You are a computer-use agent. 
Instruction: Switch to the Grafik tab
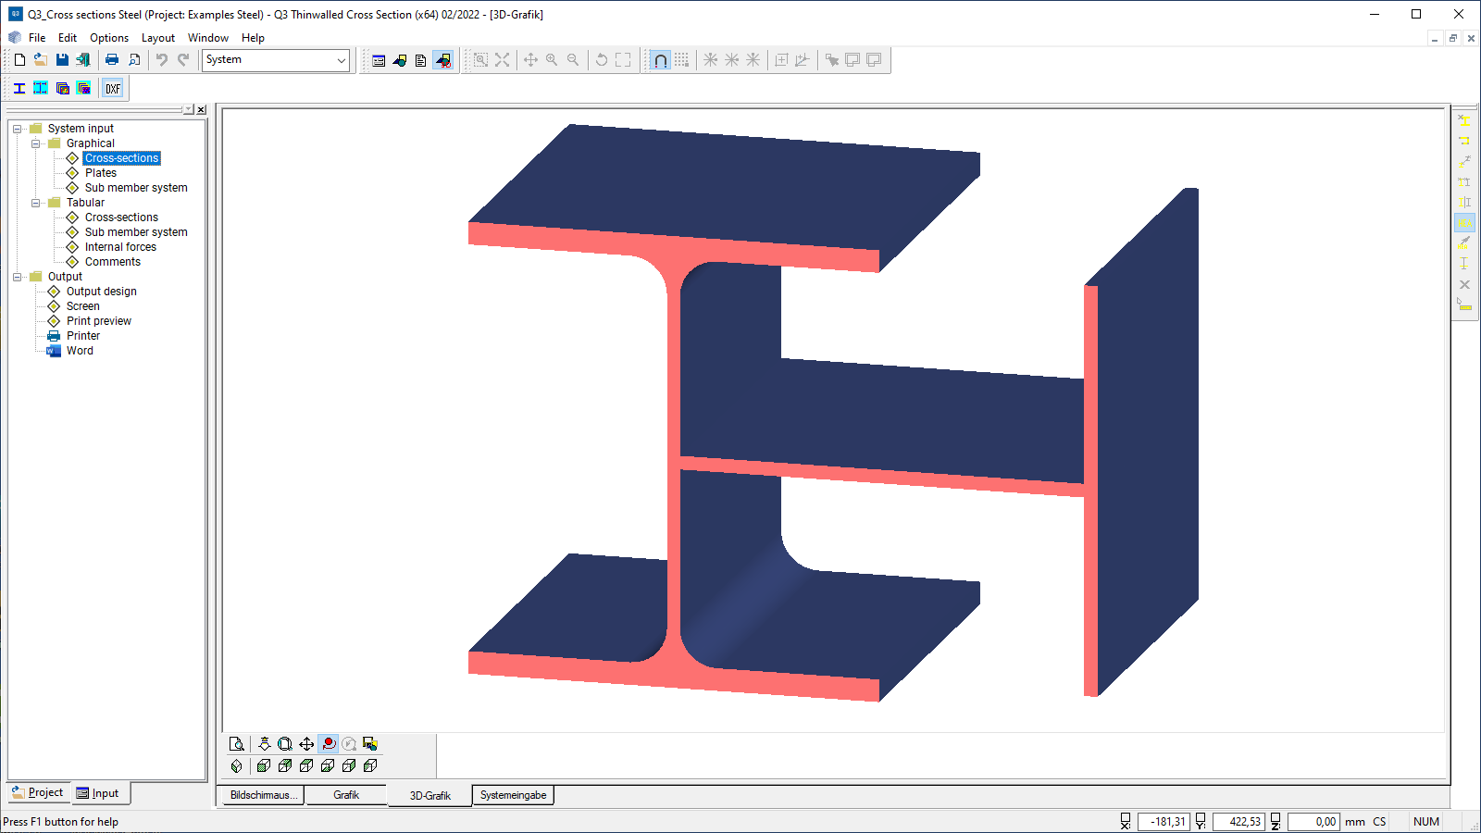pos(346,795)
